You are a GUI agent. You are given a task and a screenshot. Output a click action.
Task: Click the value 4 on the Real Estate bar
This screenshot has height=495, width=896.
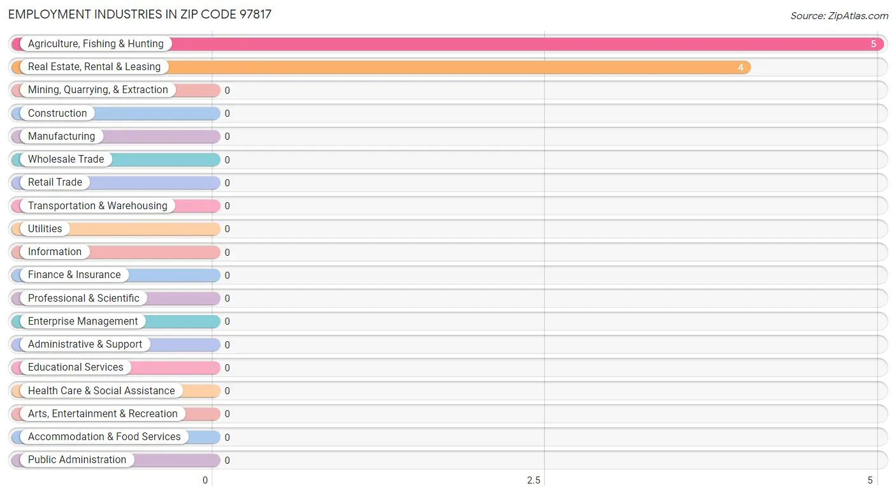[741, 67]
